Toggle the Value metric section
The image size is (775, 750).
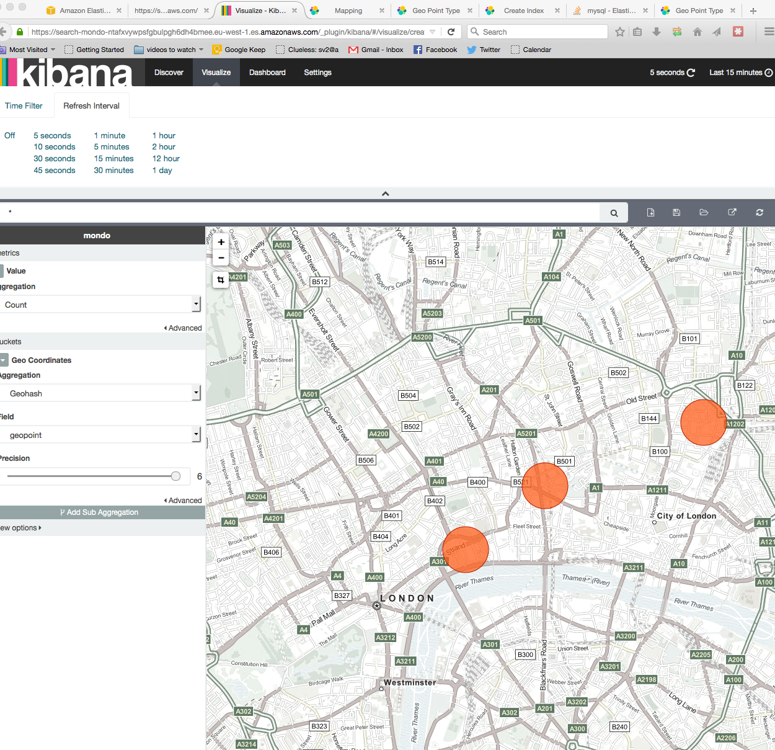2,271
